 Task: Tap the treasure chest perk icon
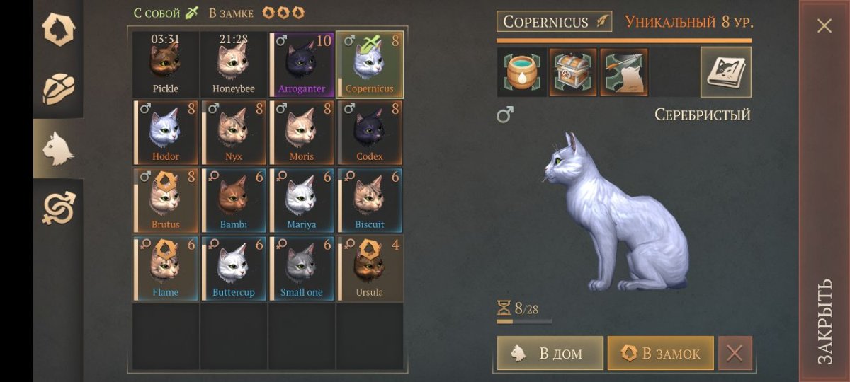coord(573,72)
